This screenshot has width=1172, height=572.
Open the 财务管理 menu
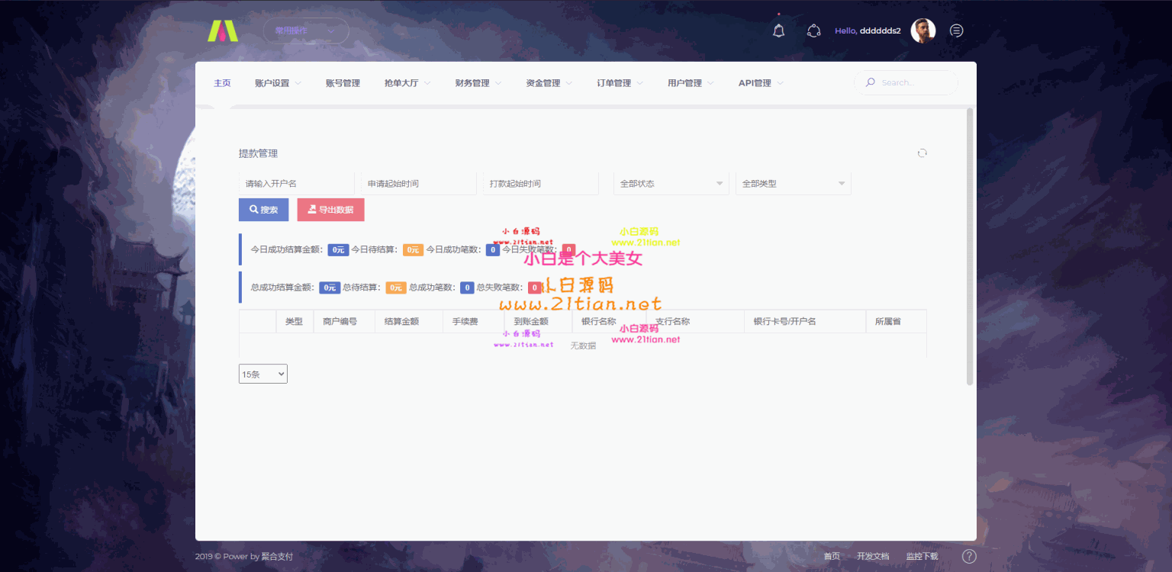(x=478, y=83)
